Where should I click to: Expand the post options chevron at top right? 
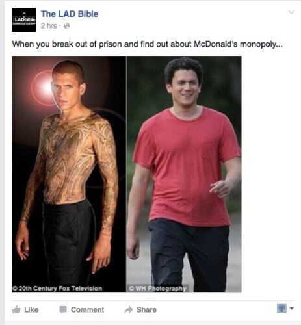(x=291, y=12)
